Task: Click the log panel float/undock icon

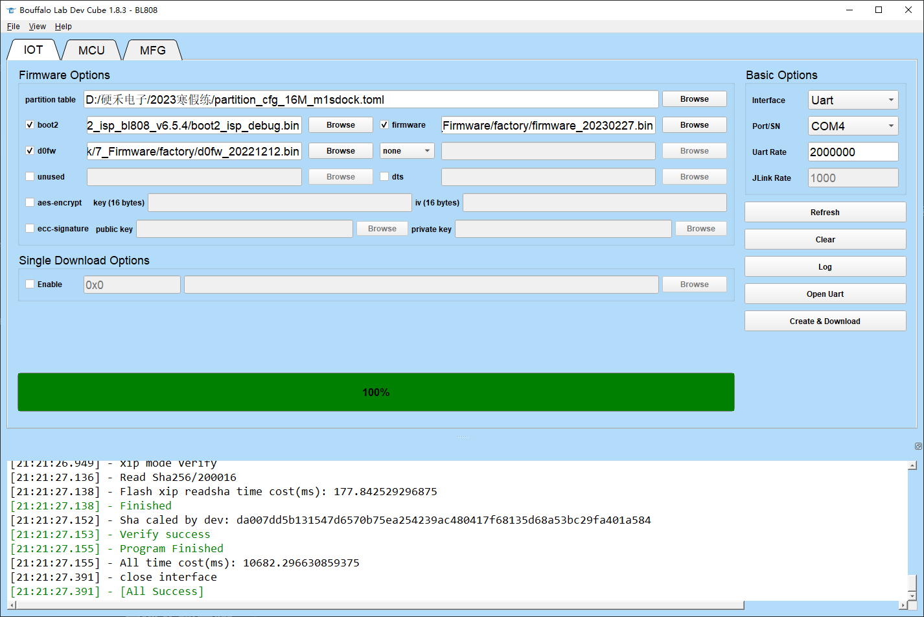Action: pyautogui.click(x=918, y=447)
